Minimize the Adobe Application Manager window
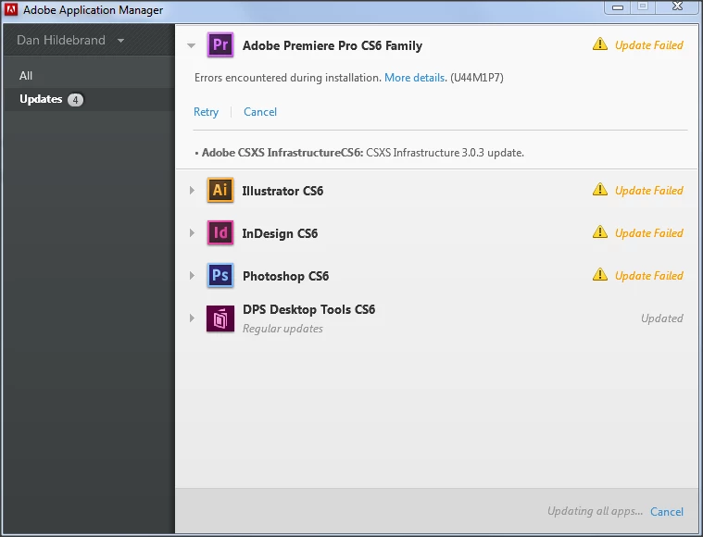 coord(618,7)
